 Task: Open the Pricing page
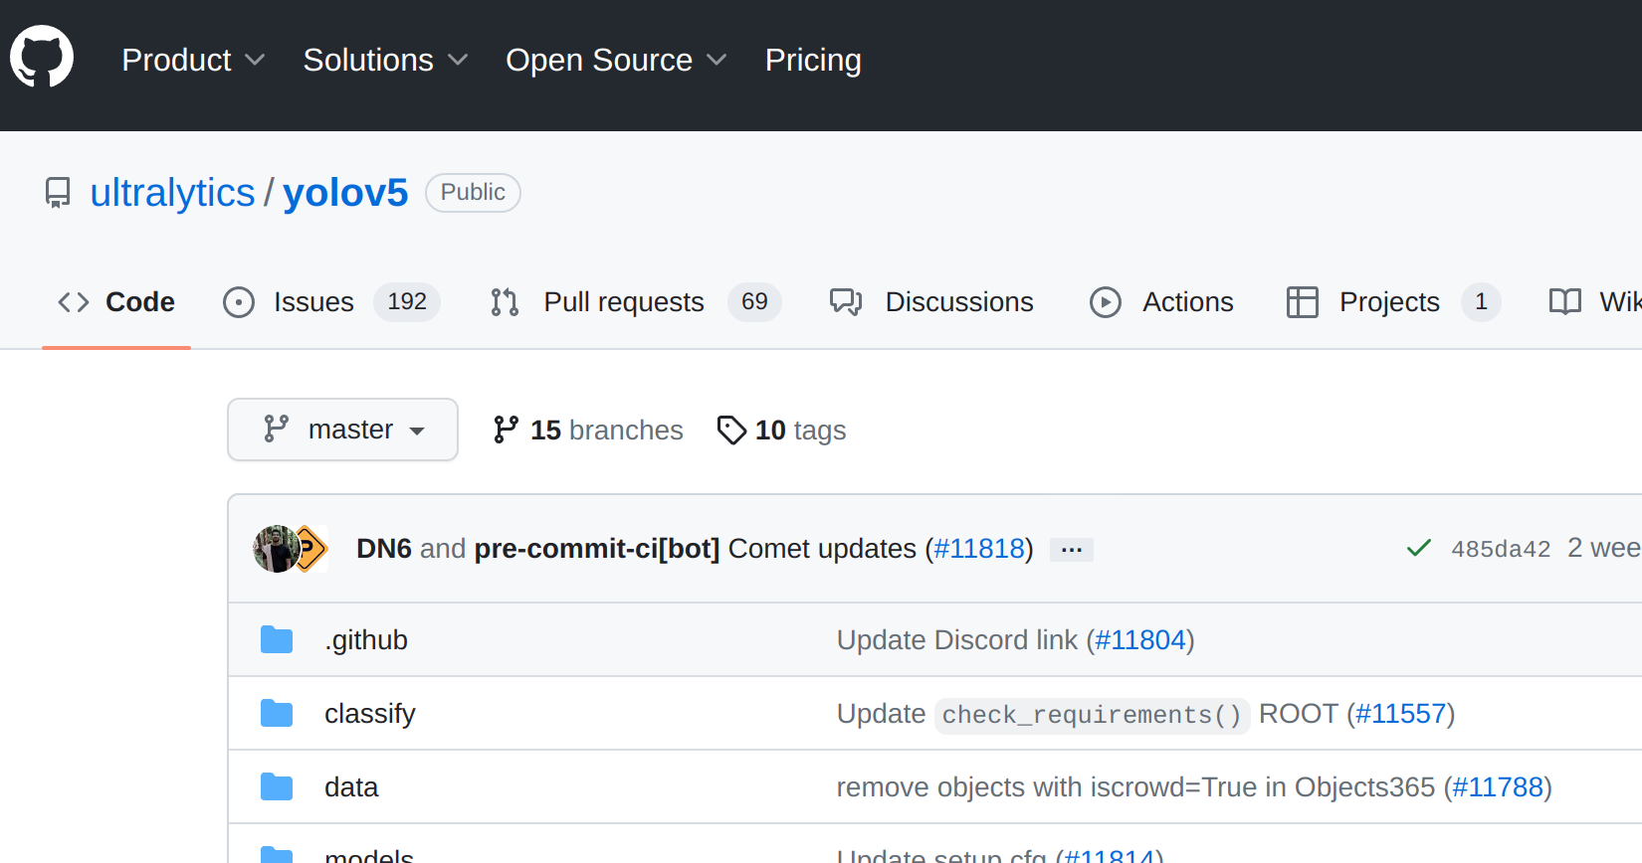(x=813, y=60)
